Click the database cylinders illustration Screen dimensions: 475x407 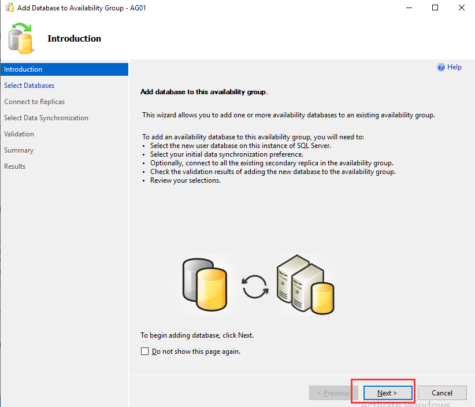205,284
